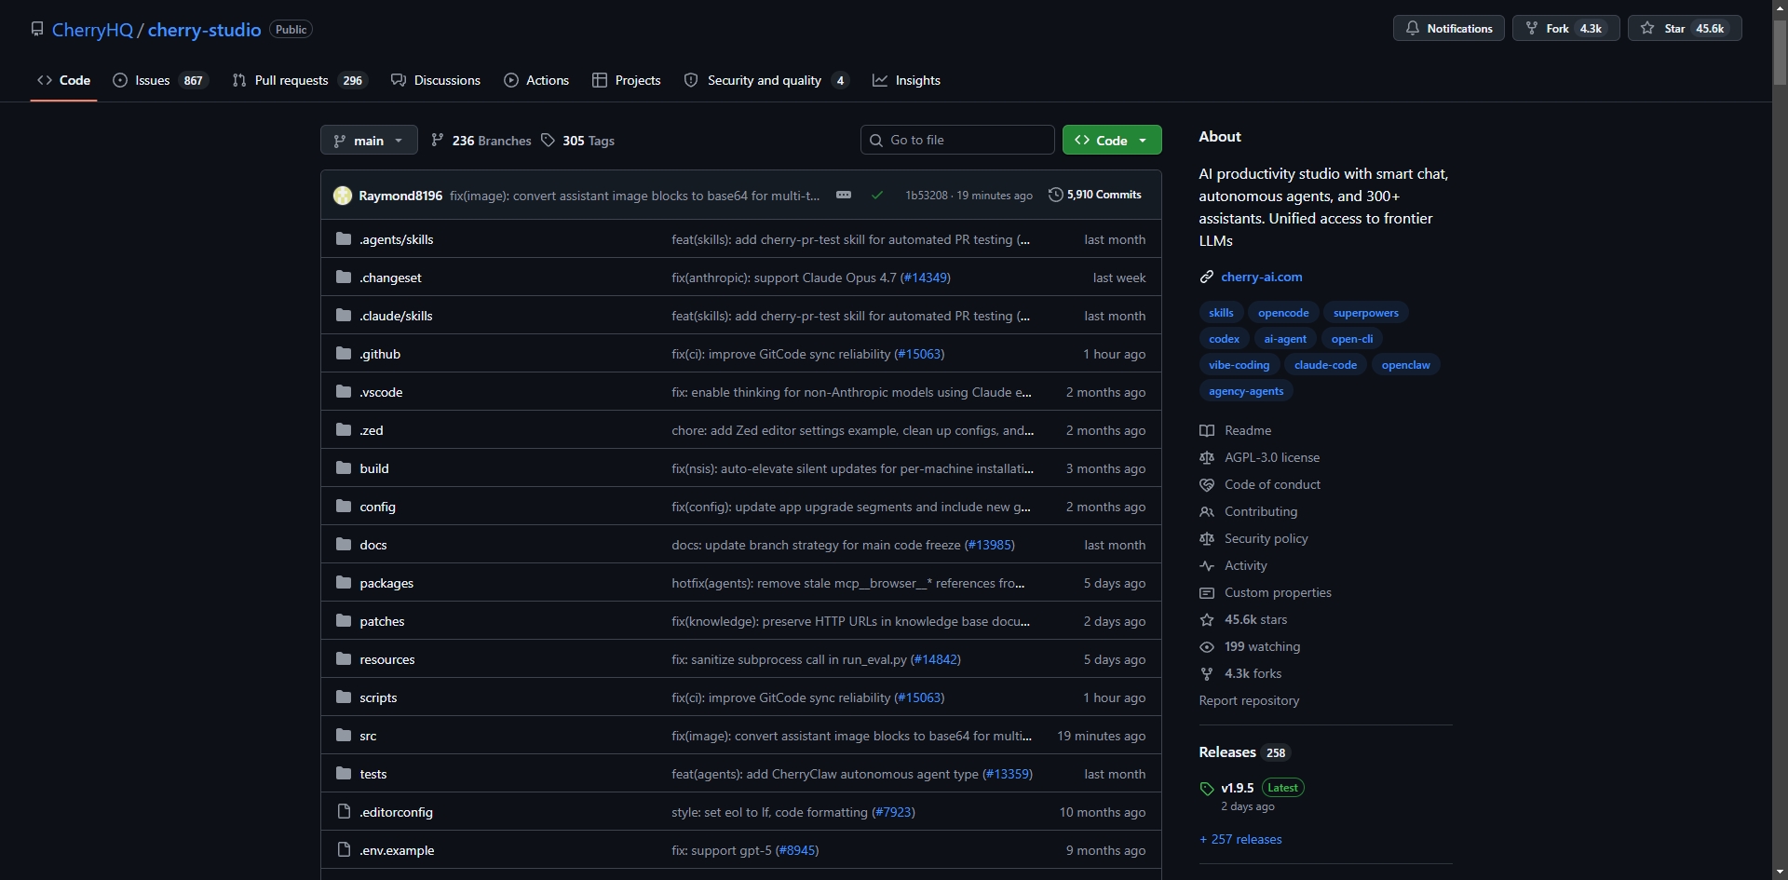1788x880 pixels.
Task: Open the Security and quality tab
Action: tap(766, 80)
